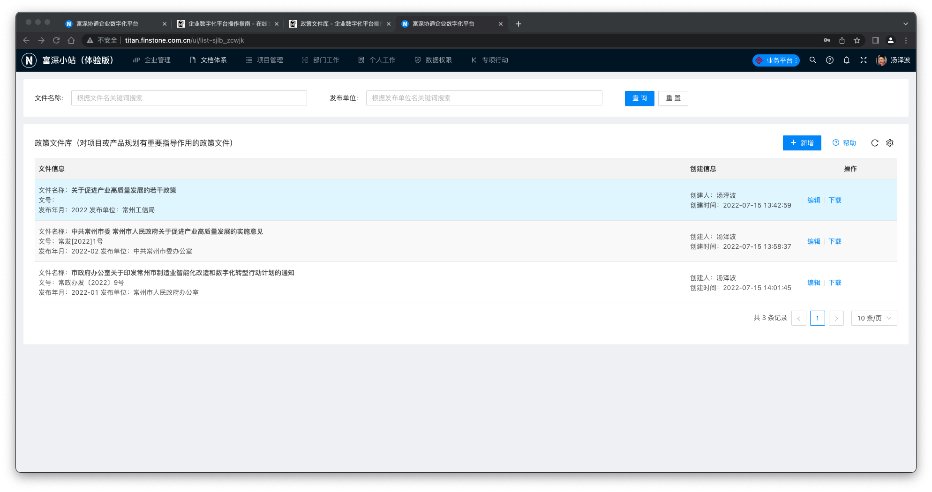This screenshot has width=932, height=492.
Task: Open the header help question icon
Action: tap(830, 60)
